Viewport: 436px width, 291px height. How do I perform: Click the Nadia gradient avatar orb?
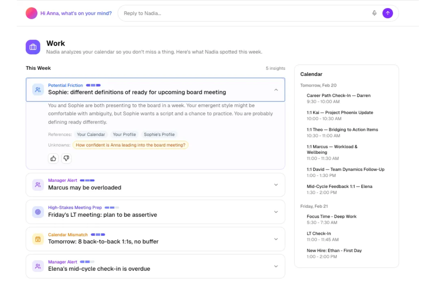(32, 13)
